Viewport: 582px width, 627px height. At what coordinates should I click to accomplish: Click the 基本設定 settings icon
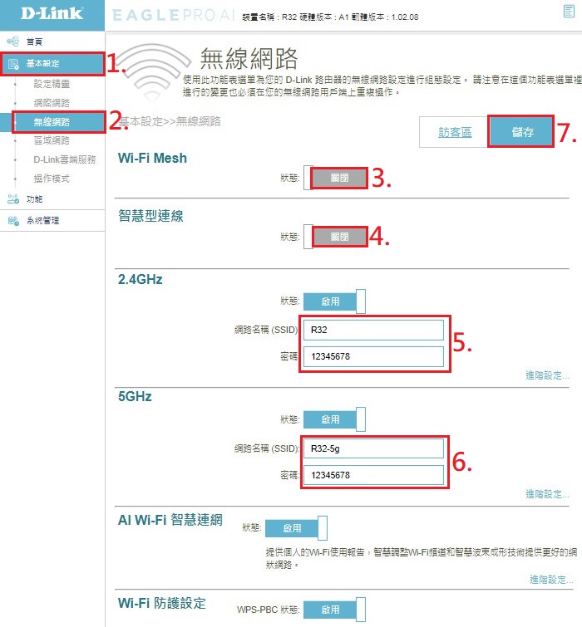tap(13, 63)
